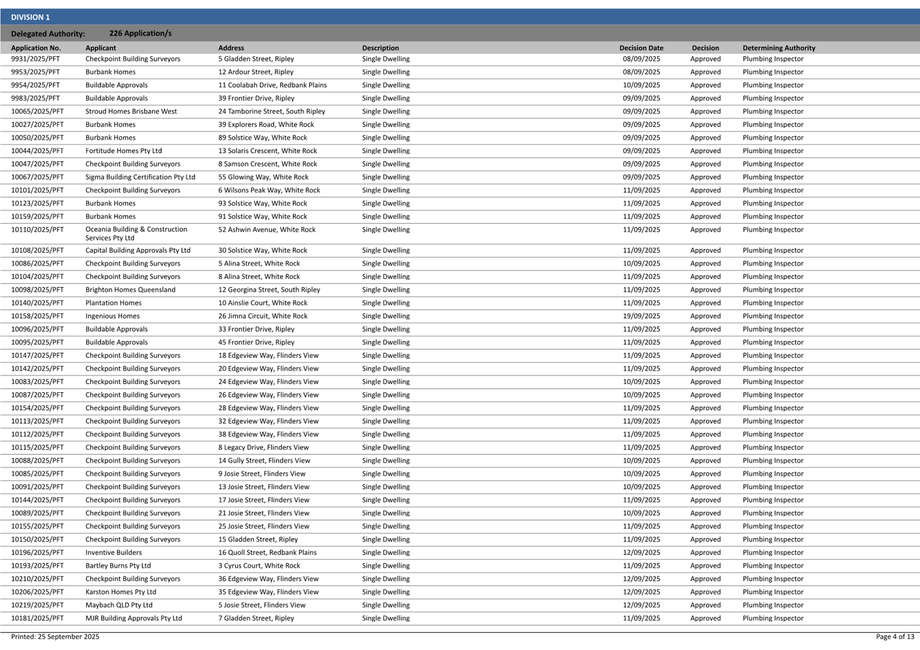Select application number 10085/2025/PFT

pos(37,474)
